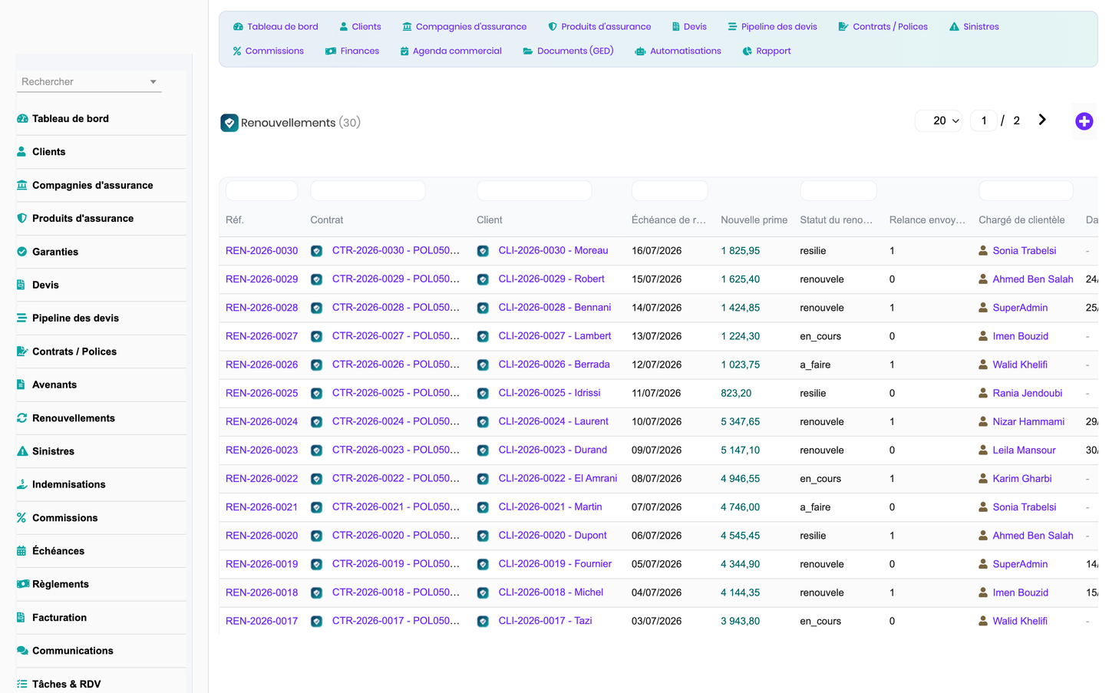Open Sinistres in top navigation

(974, 27)
